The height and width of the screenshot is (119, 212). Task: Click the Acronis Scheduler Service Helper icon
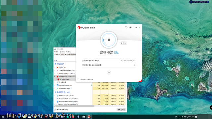pyautogui.click(x=57, y=99)
